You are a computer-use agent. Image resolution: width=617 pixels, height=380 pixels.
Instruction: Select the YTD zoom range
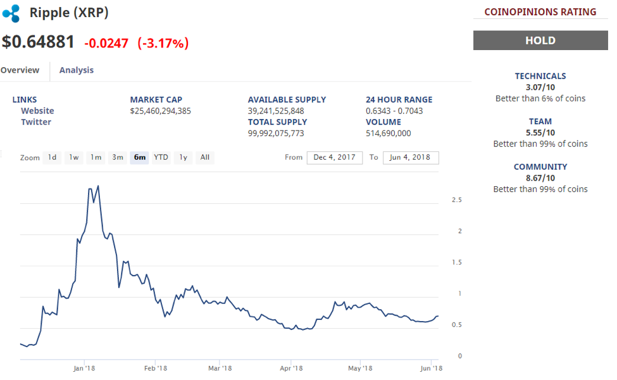tap(161, 158)
